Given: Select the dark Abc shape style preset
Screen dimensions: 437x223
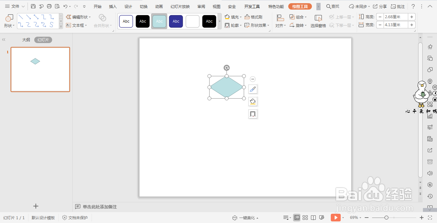Looking at the screenshot, I should pos(142,21).
